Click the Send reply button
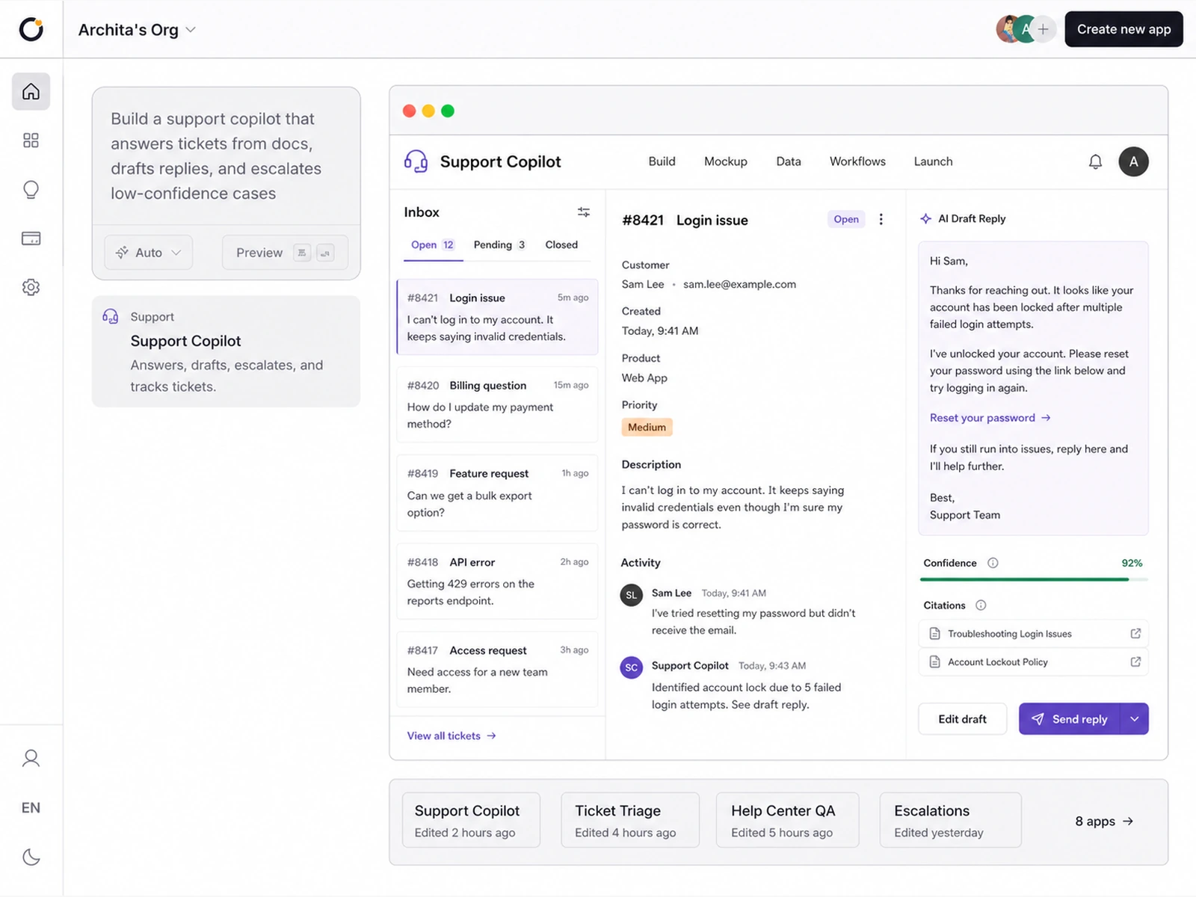The width and height of the screenshot is (1196, 897). click(1069, 719)
